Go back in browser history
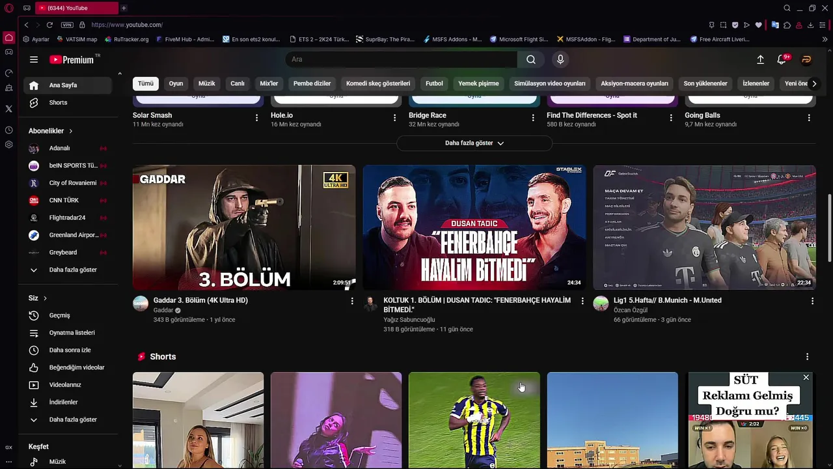This screenshot has height=469, width=833. coord(27,25)
